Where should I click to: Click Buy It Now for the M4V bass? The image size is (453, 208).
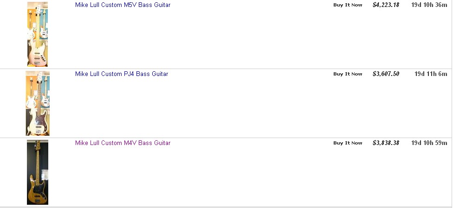pos(348,143)
